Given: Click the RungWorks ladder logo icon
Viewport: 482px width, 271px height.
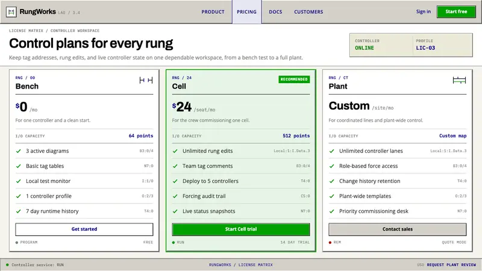Looking at the screenshot, I should [11, 12].
